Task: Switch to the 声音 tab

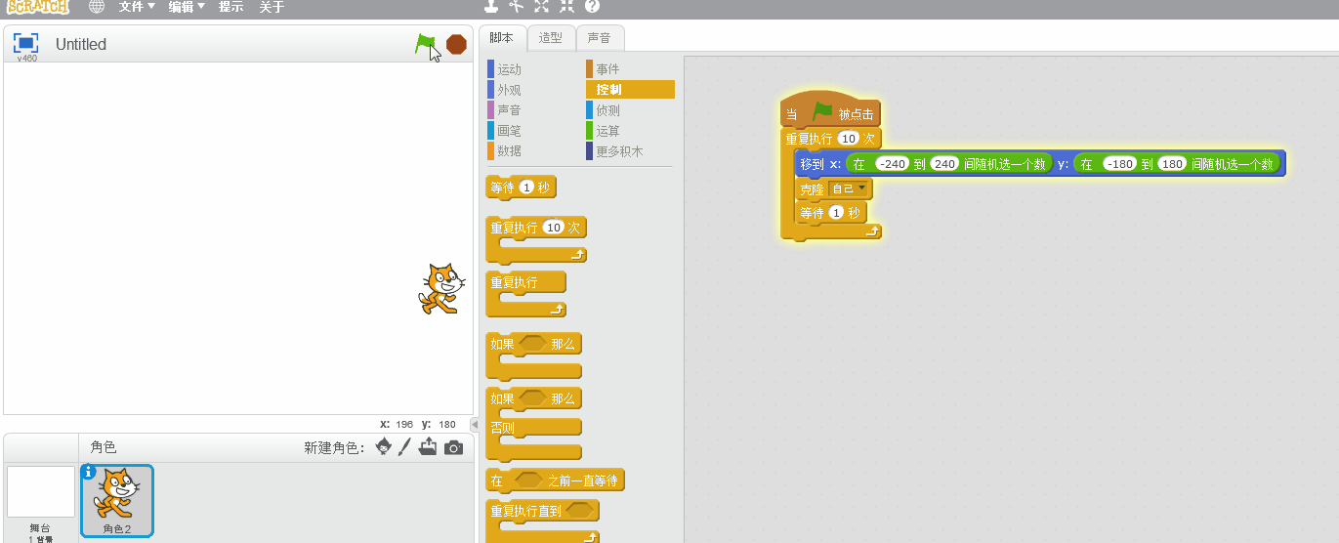Action: [599, 38]
